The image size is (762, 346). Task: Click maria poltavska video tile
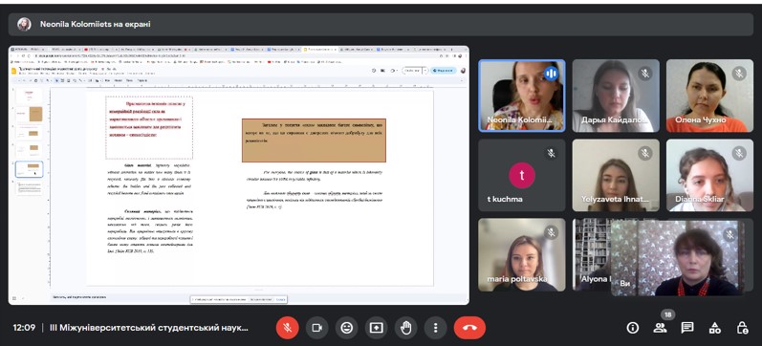pyautogui.click(x=521, y=254)
